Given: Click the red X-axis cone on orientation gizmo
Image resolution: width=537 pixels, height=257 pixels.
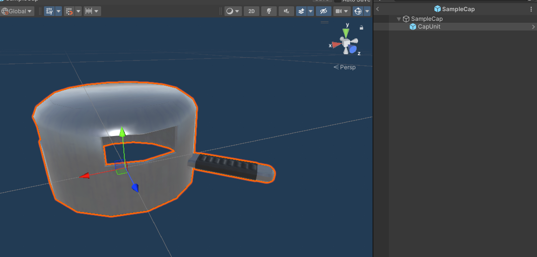Looking at the screenshot, I should coord(337,44).
